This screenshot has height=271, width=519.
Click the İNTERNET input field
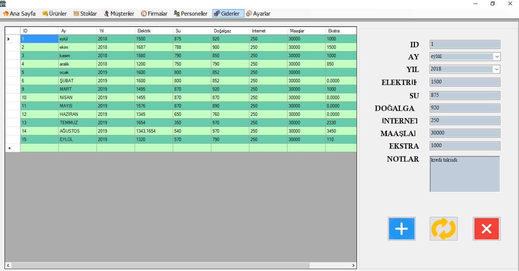(x=465, y=120)
